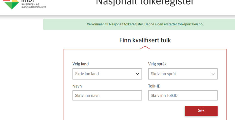Click the Finn kvalifisert tolk heading
Viewport: 235px width, 120px height.
145,40
